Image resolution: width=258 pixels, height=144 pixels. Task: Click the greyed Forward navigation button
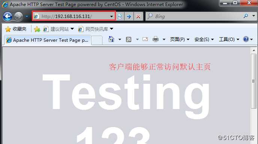pyautogui.click(x=18, y=17)
